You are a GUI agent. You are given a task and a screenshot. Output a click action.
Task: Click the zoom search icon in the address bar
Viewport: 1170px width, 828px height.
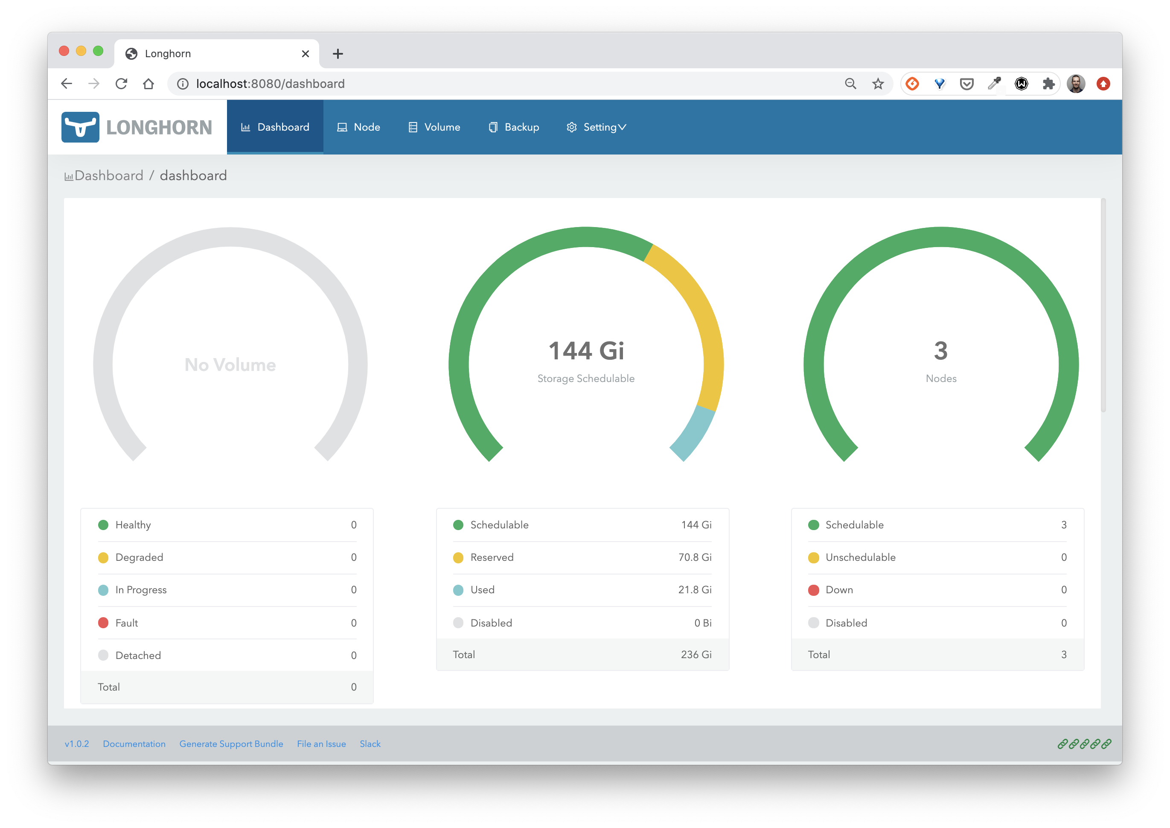tap(850, 84)
